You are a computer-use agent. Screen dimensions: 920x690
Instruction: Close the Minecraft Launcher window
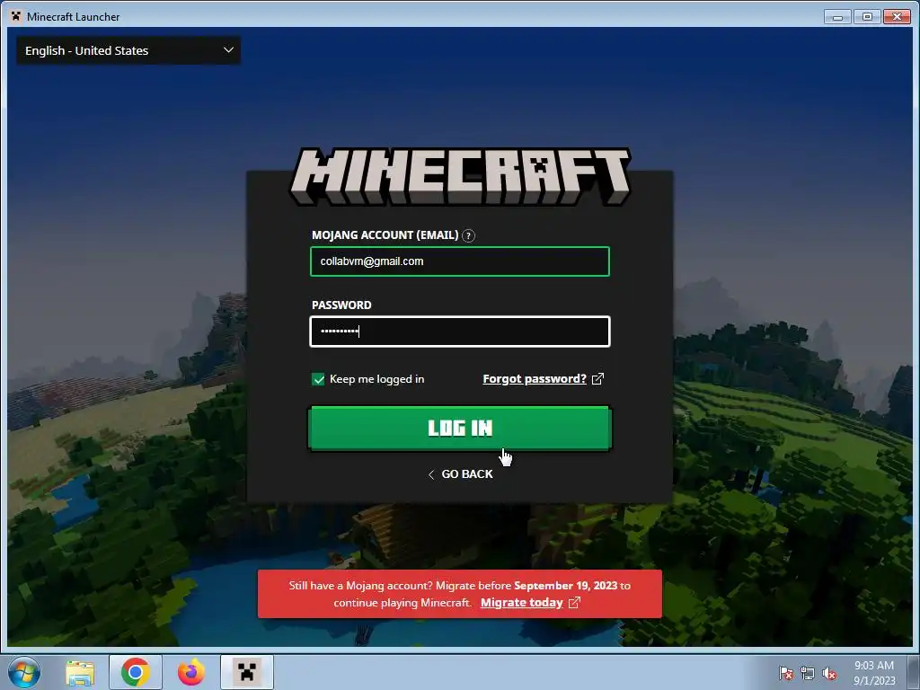pyautogui.click(x=898, y=16)
